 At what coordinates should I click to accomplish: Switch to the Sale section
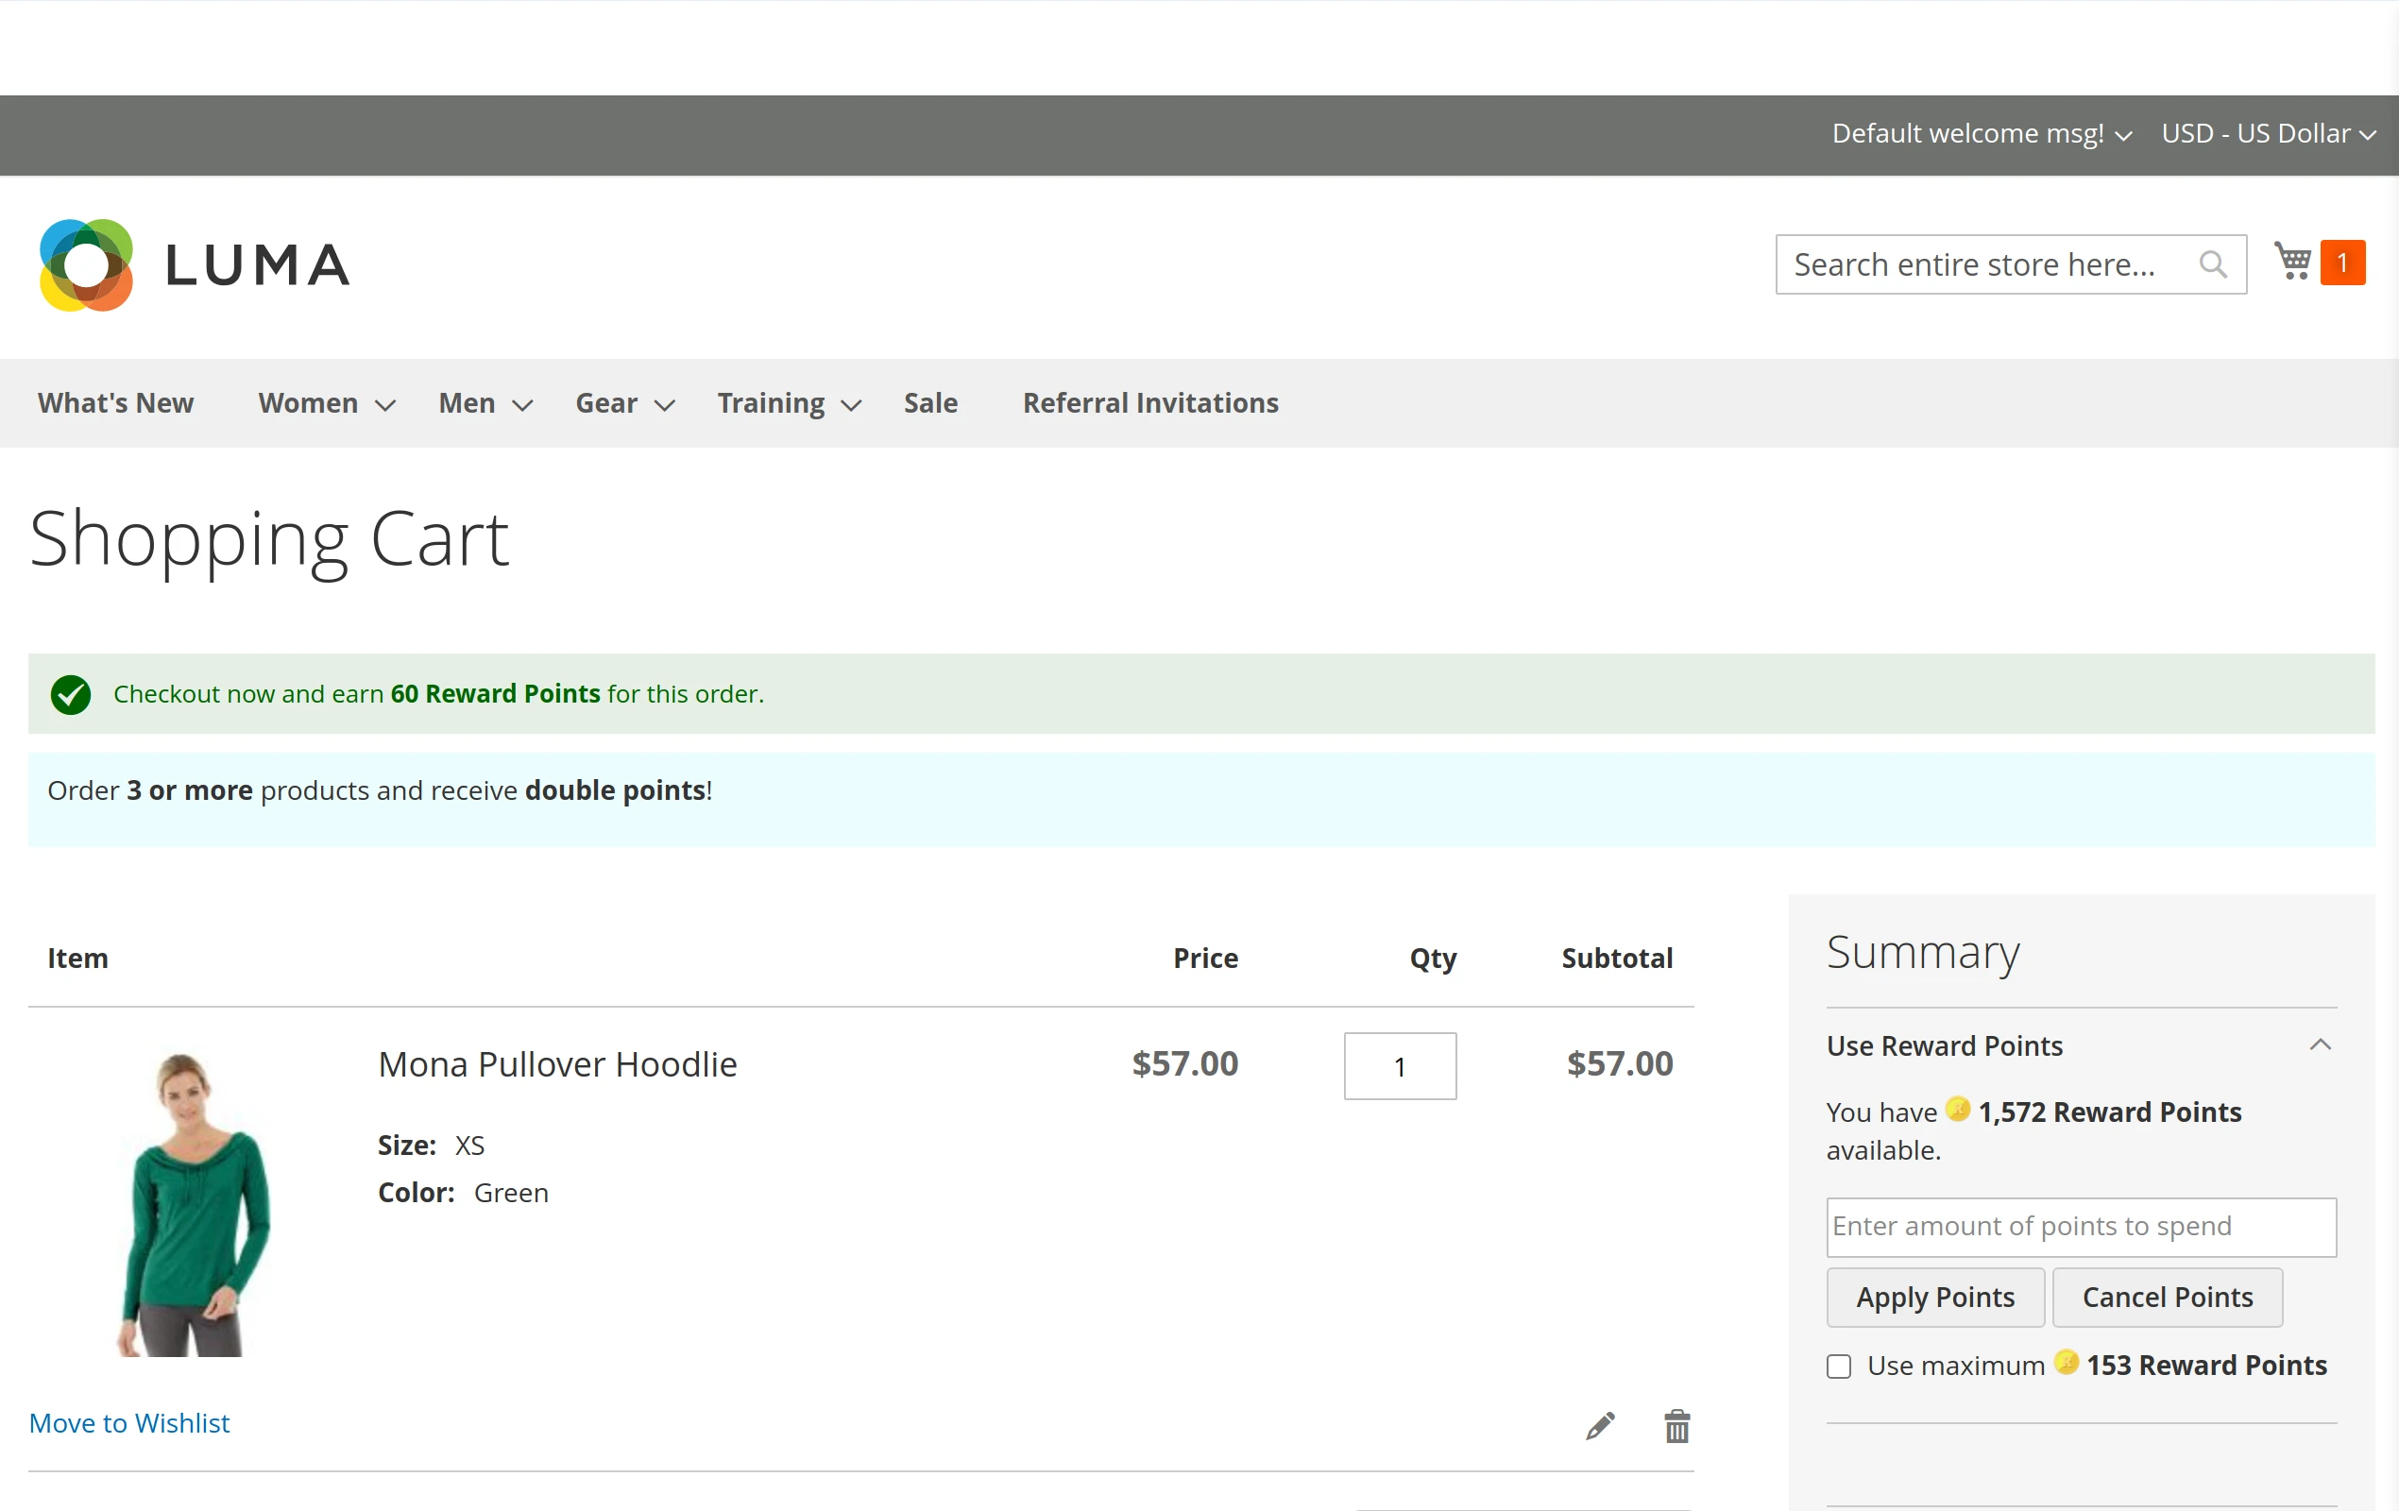point(929,403)
